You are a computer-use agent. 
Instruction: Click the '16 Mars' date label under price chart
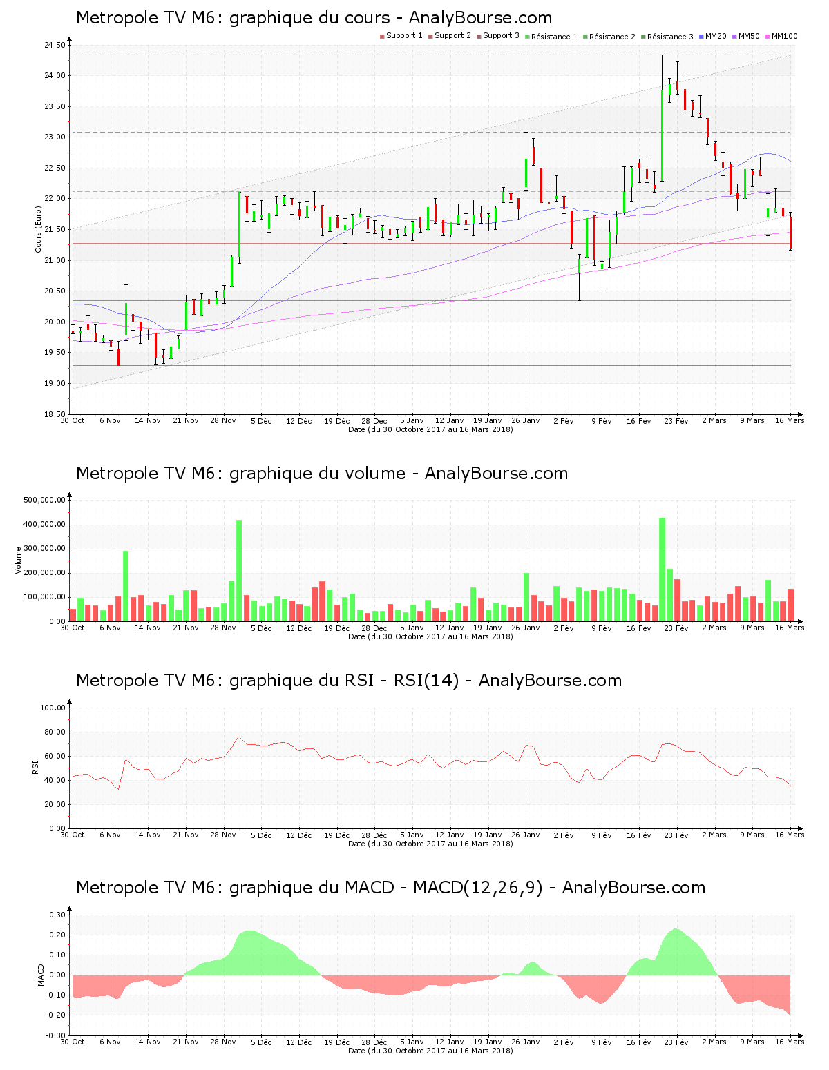(x=789, y=420)
